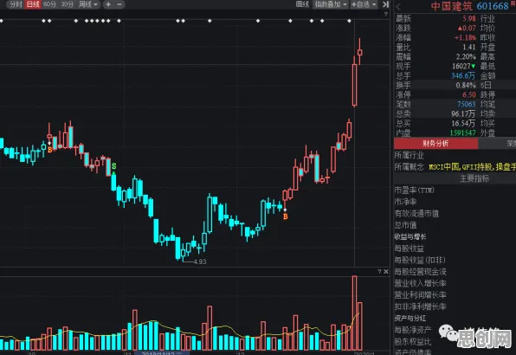
Task: Click the main chart help question mark
Action: point(385,15)
